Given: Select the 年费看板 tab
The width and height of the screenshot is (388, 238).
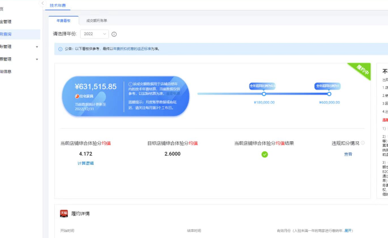Looking at the screenshot, I should point(64,20).
